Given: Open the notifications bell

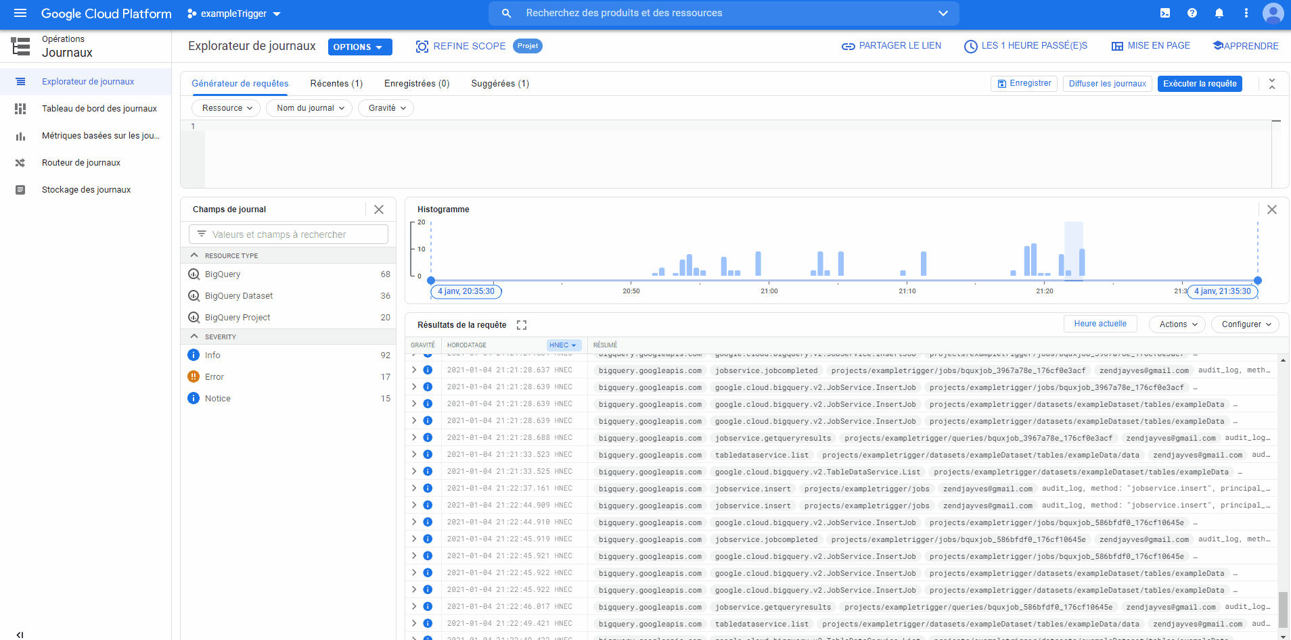Looking at the screenshot, I should pos(1219,13).
